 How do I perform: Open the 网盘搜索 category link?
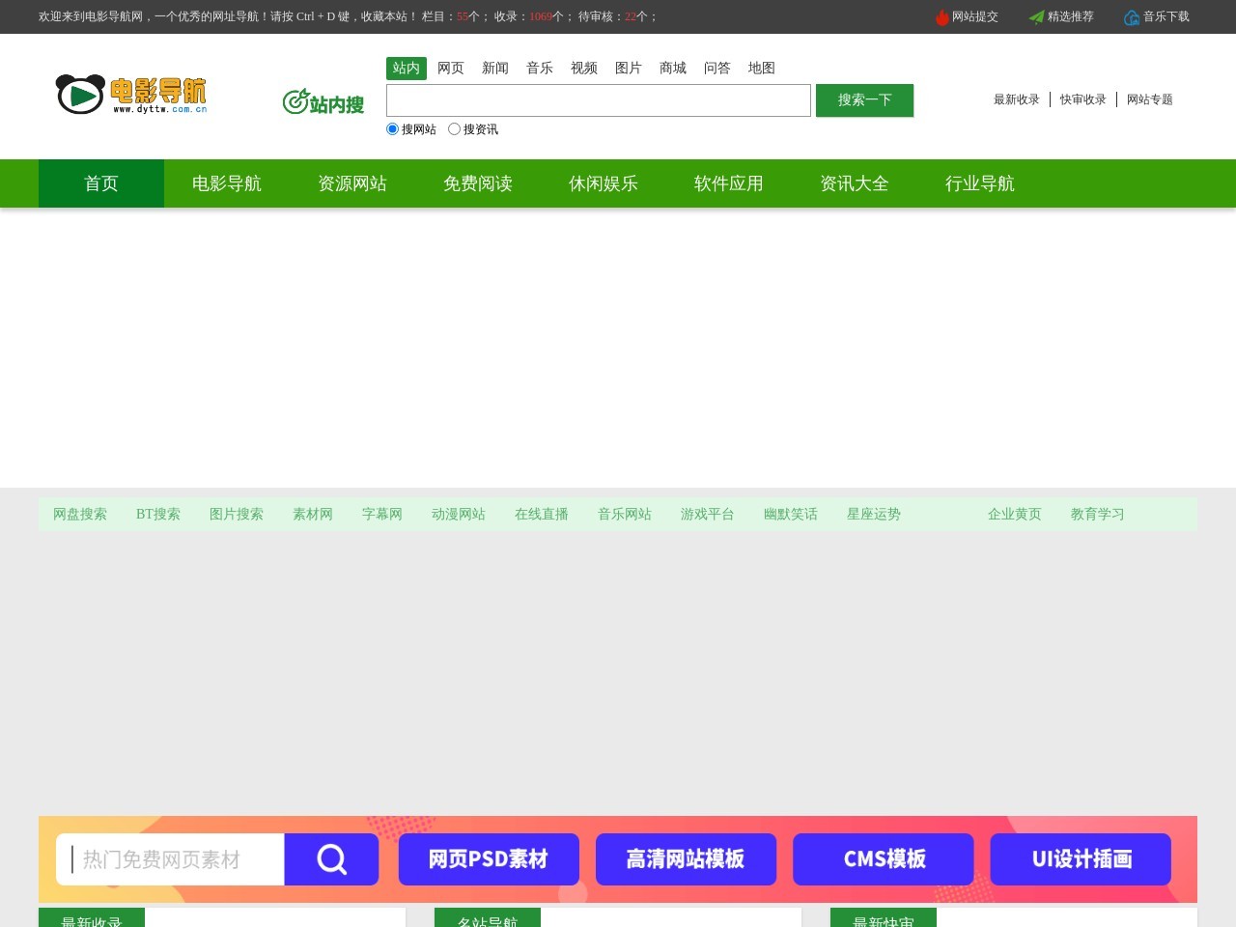[x=80, y=514]
